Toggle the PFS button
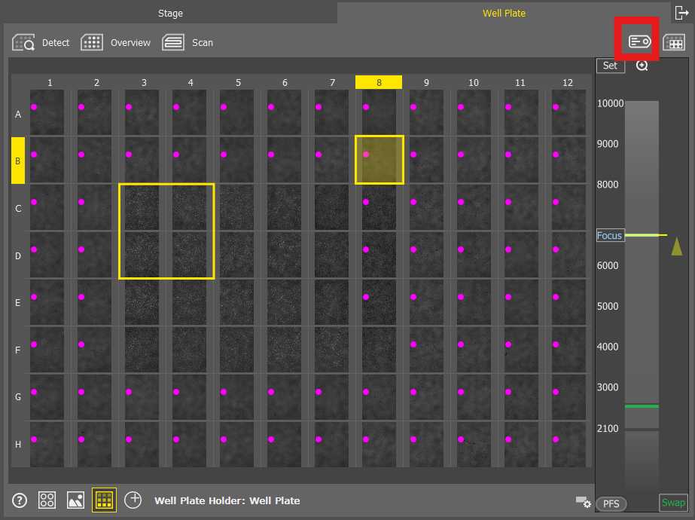 [x=611, y=503]
